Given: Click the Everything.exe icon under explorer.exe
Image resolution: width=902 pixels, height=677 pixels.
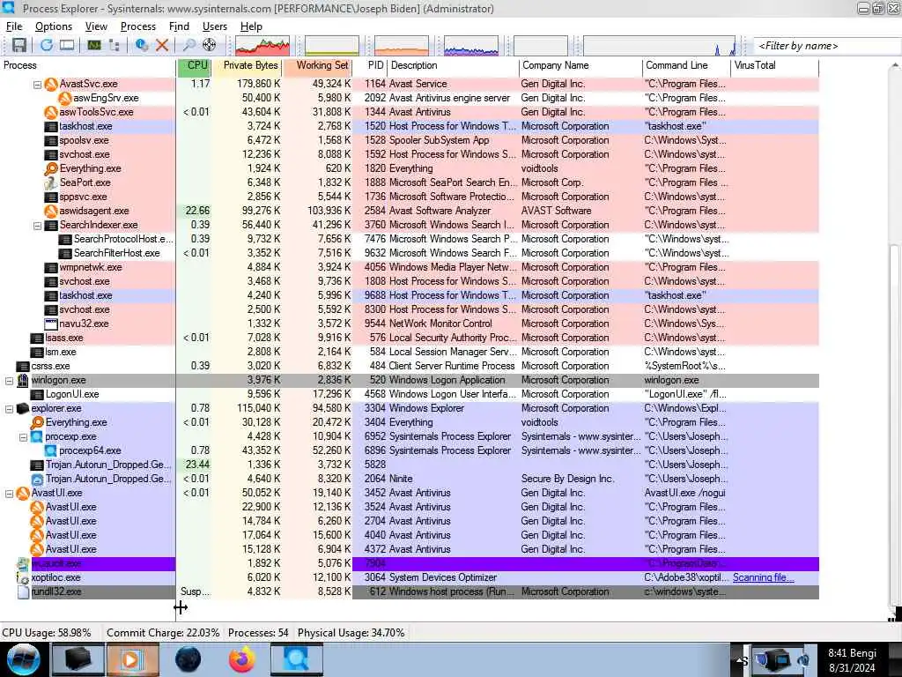Looking at the screenshot, I should (x=37, y=422).
